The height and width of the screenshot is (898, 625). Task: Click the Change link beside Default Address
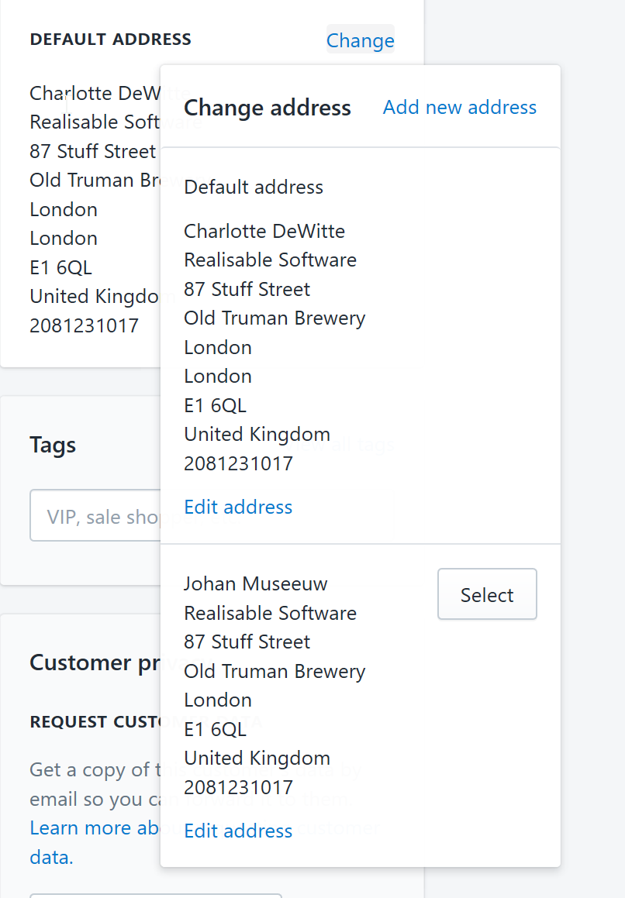pyautogui.click(x=360, y=40)
